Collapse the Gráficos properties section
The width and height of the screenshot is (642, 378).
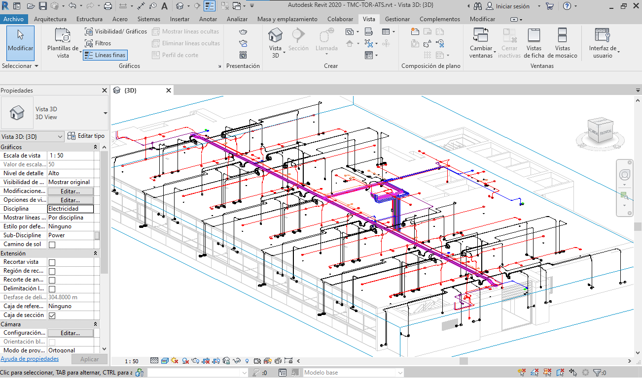click(x=95, y=147)
